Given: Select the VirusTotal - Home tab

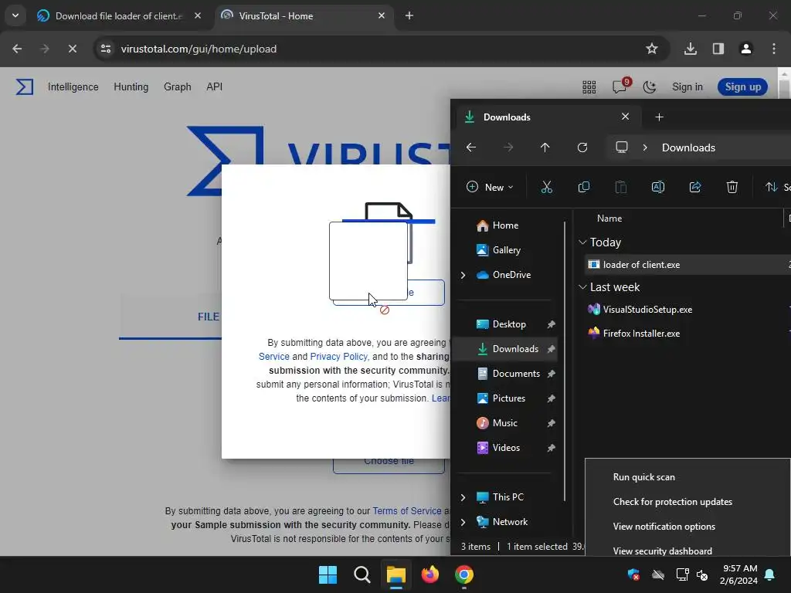Looking at the screenshot, I should click(x=304, y=15).
